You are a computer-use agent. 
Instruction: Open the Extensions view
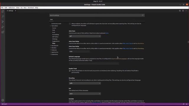point(3,32)
